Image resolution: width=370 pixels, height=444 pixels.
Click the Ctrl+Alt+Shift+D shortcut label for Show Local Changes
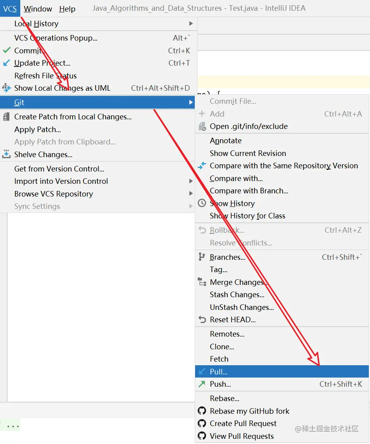161,88
